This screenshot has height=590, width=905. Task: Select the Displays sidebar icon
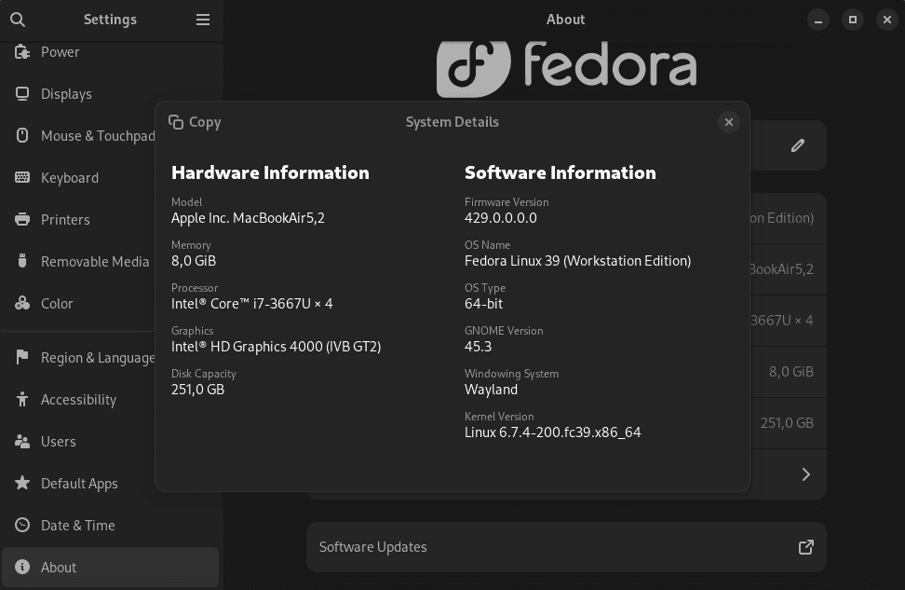click(x=22, y=93)
